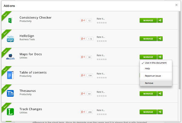Click the g+1 button for Track Changes
Image resolution: width=182 pixels, height=123 pixels.
click(x=83, y=112)
